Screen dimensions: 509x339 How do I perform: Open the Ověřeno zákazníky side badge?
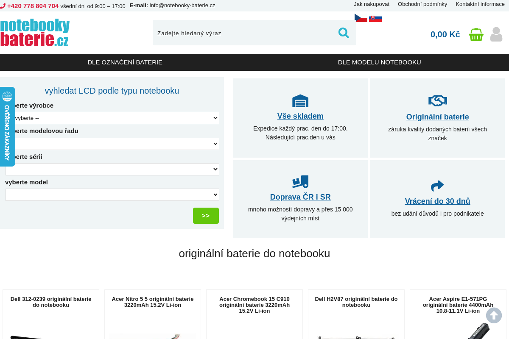pos(7,127)
